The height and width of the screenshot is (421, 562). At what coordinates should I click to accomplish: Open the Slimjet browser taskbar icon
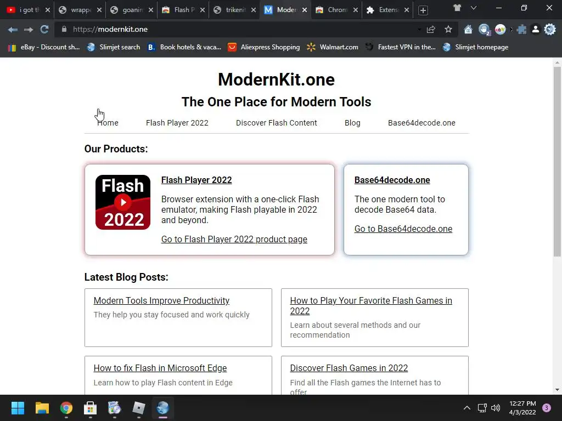pos(162,408)
